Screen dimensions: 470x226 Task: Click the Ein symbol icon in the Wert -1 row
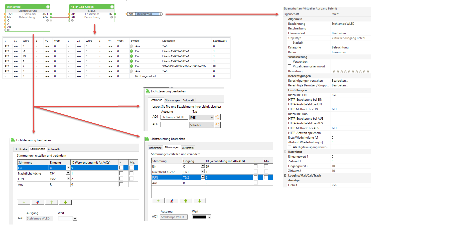pyautogui.click(x=131, y=51)
